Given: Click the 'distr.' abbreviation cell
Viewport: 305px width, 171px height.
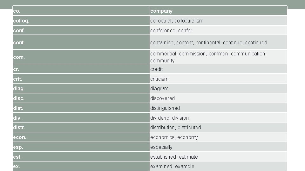Looking at the screenshot, I should click(x=81, y=127).
